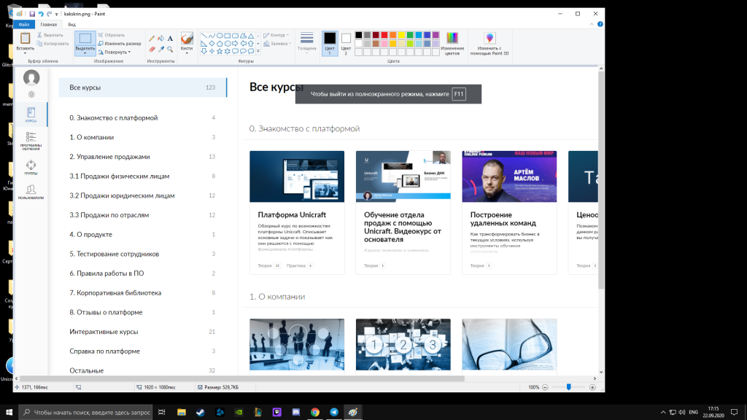Expand the shapes gallery more arrow

click(x=258, y=51)
